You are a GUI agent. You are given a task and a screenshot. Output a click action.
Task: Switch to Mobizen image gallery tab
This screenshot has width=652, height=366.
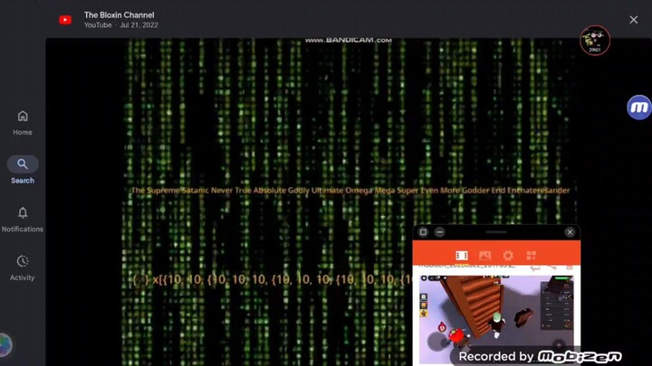[484, 255]
